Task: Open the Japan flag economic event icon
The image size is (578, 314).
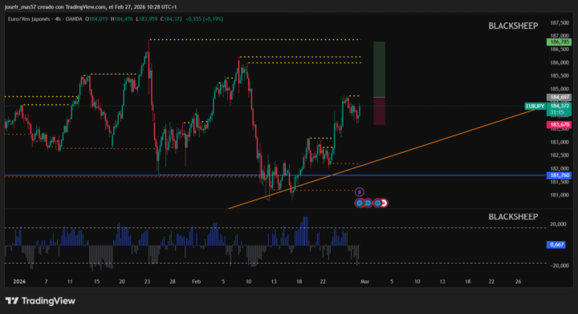Action: pyautogui.click(x=384, y=203)
